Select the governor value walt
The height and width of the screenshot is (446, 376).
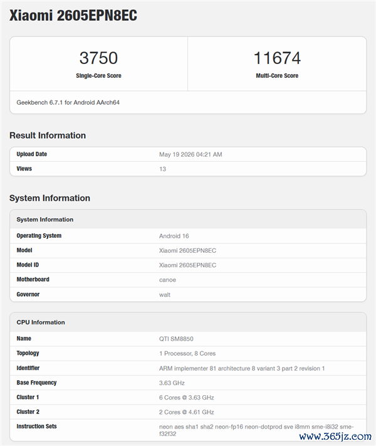coord(165,295)
